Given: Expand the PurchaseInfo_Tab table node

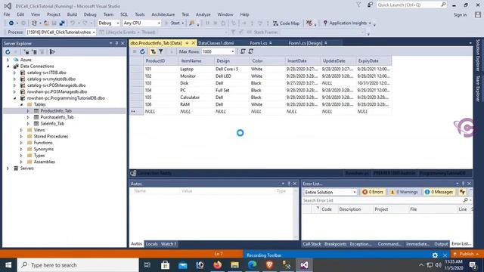Looking at the screenshot, I should tap(28, 117).
